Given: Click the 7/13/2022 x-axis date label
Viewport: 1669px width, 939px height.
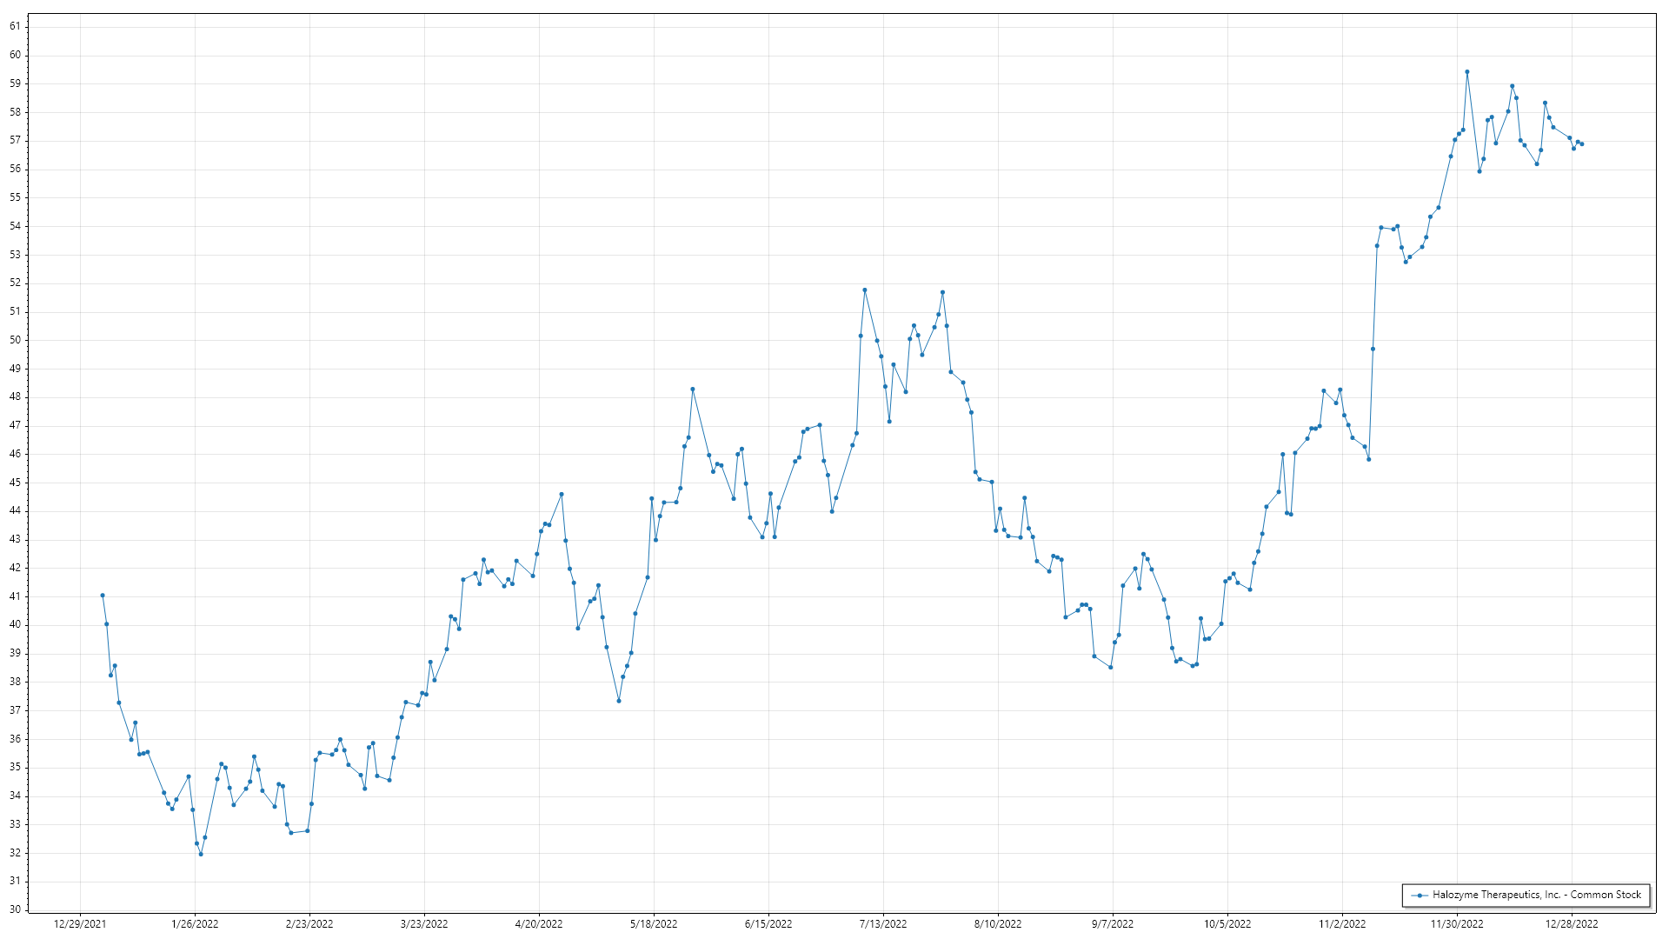Looking at the screenshot, I should (x=883, y=924).
